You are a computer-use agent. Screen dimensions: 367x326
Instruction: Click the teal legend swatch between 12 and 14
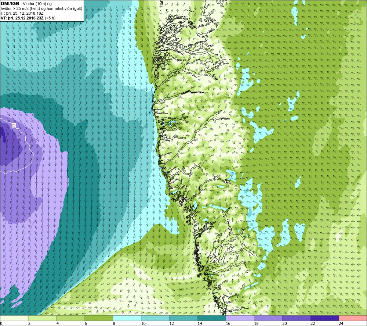tap(183, 318)
